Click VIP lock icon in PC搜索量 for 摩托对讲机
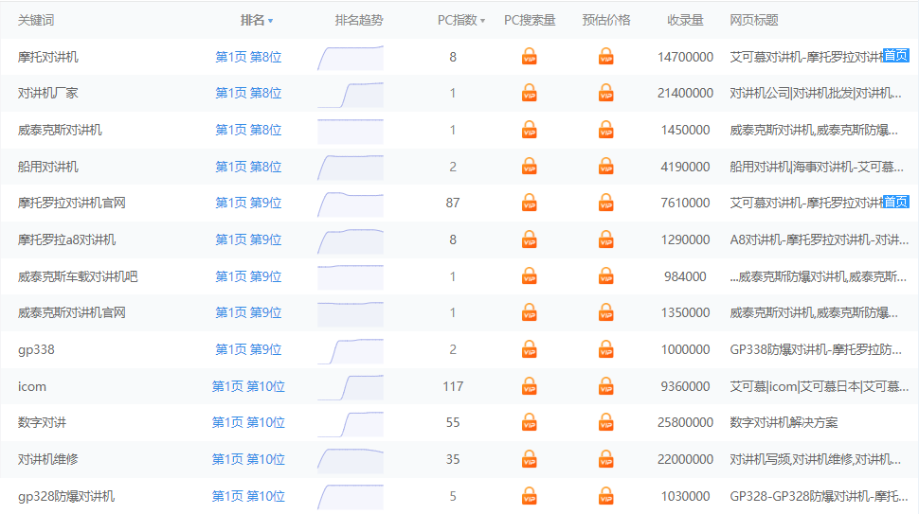The height and width of the screenshot is (514, 919). (x=530, y=57)
